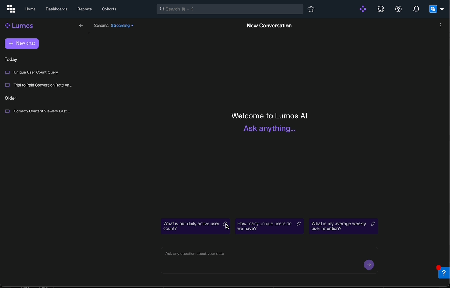Open the help question mark icon in top bar
Viewport: 450px width, 288px height.
tap(399, 9)
